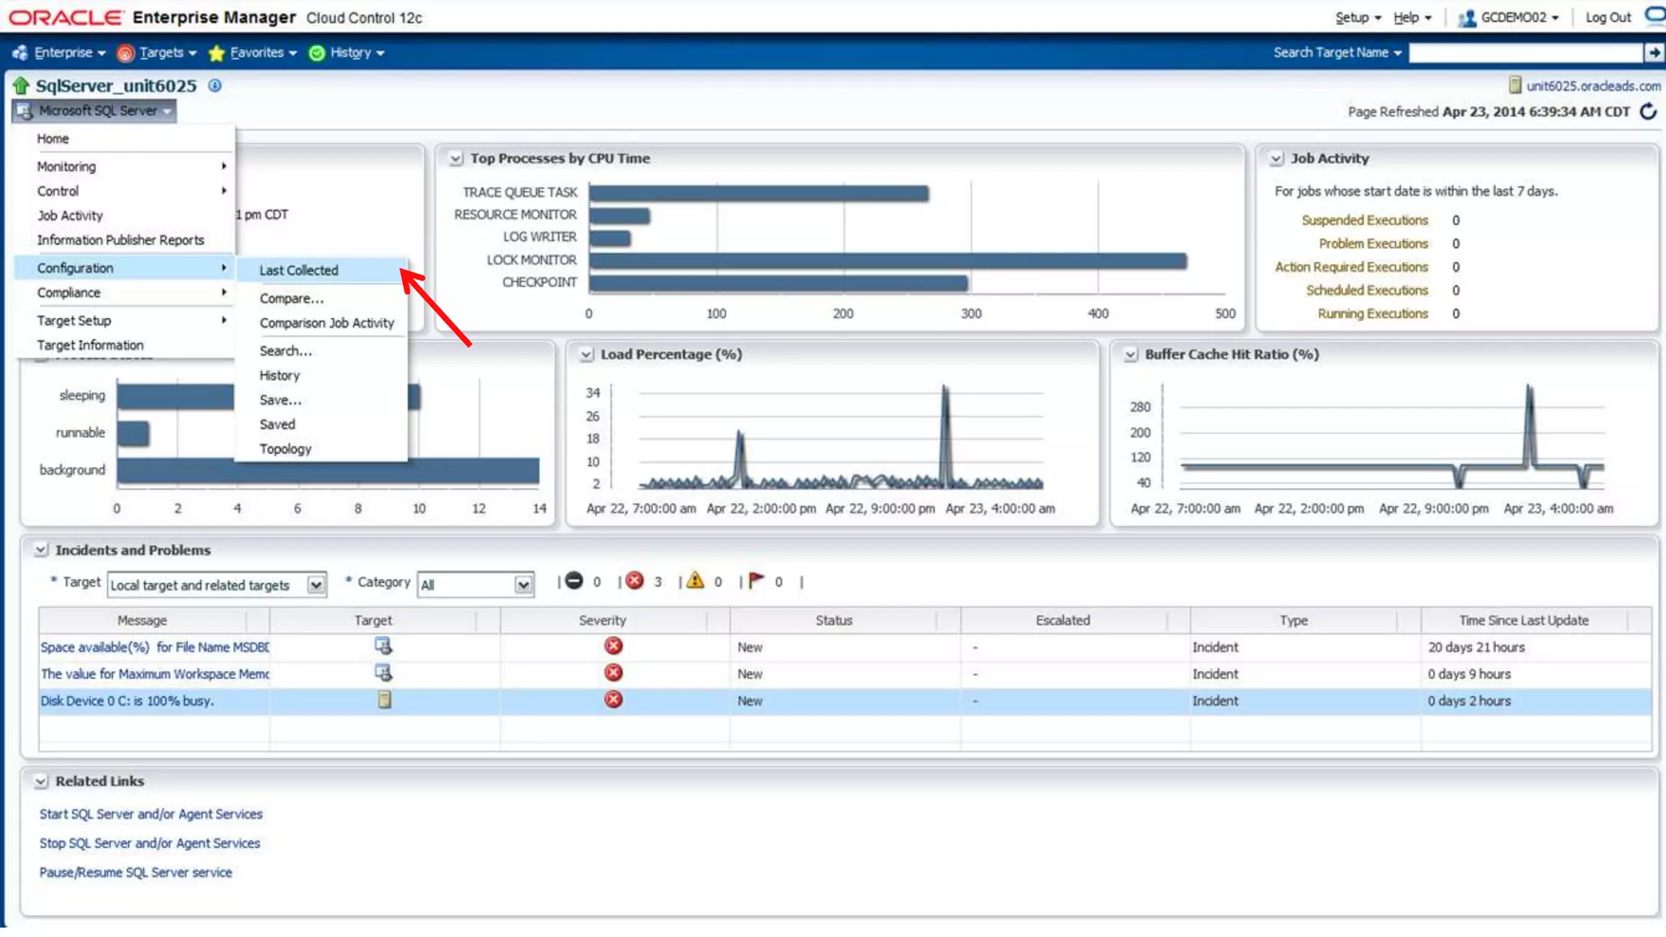Open the Disk Device 100% busy incident
Viewport: 1666px width, 937px height.
(x=127, y=701)
